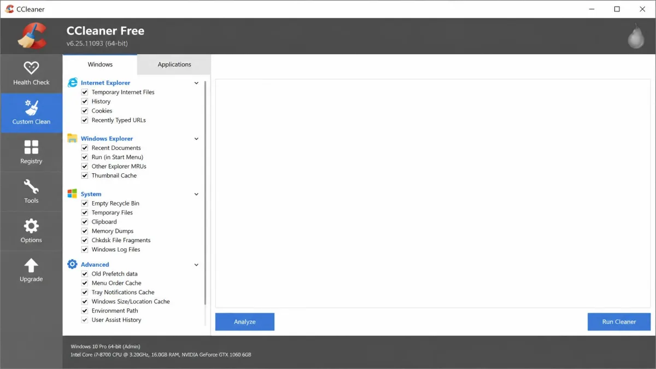656x369 pixels.
Task: Uncheck Temporary Internet Files
Action: pos(85,92)
